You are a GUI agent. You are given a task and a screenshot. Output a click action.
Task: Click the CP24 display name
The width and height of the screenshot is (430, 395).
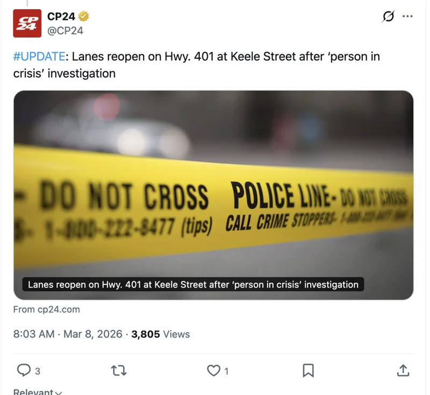pyautogui.click(x=61, y=17)
